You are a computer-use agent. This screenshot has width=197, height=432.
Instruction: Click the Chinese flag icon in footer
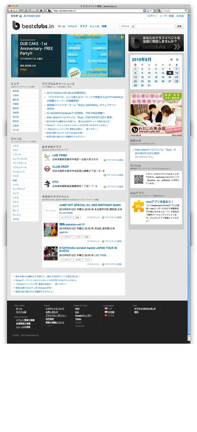click(106, 315)
